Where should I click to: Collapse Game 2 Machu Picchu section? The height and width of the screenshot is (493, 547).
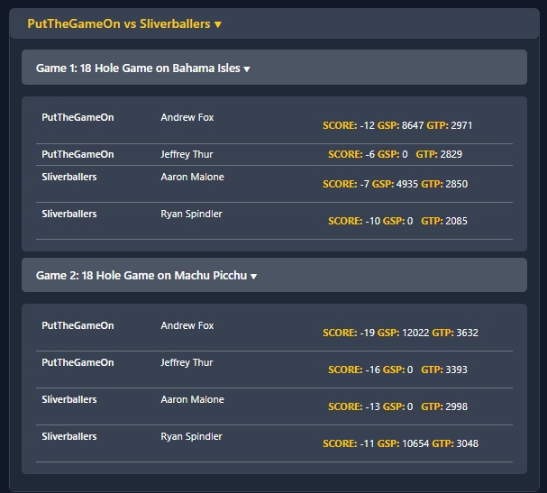274,275
